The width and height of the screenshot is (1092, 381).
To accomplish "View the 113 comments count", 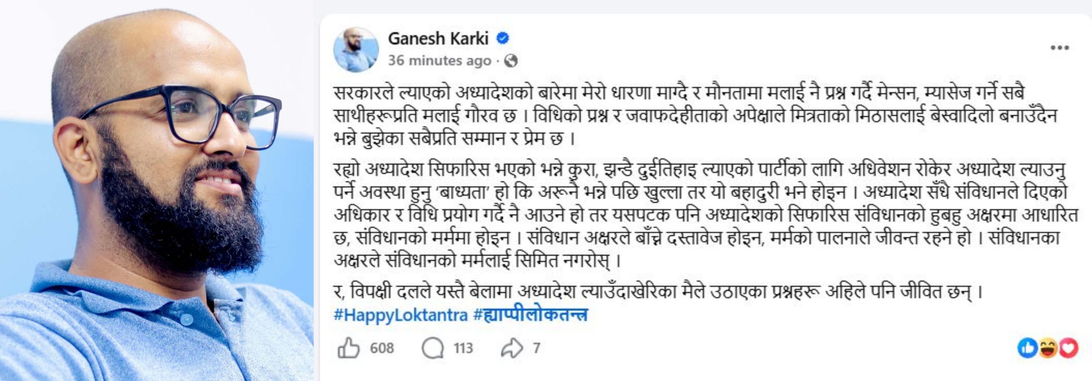I will [x=463, y=348].
